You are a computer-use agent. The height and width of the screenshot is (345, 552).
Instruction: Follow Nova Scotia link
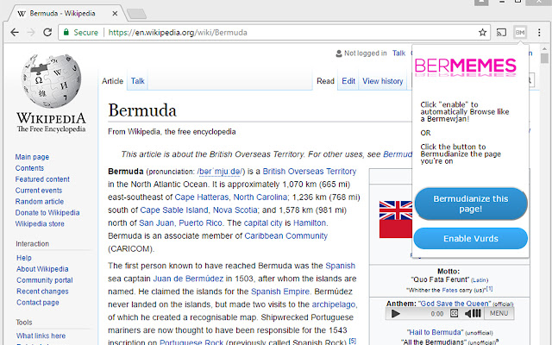point(235,210)
